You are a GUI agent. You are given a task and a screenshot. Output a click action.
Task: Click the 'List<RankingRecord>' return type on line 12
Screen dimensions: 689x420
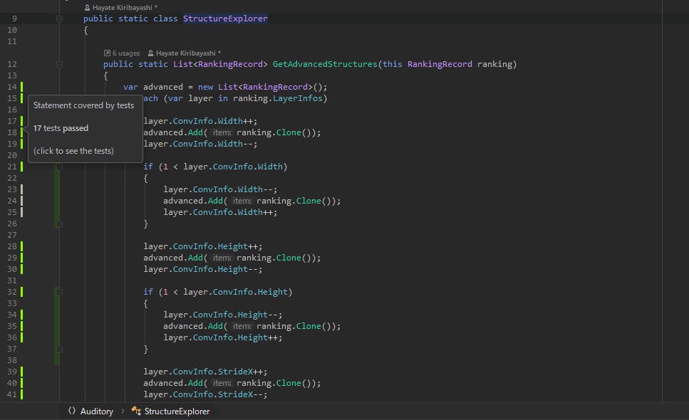click(220, 64)
